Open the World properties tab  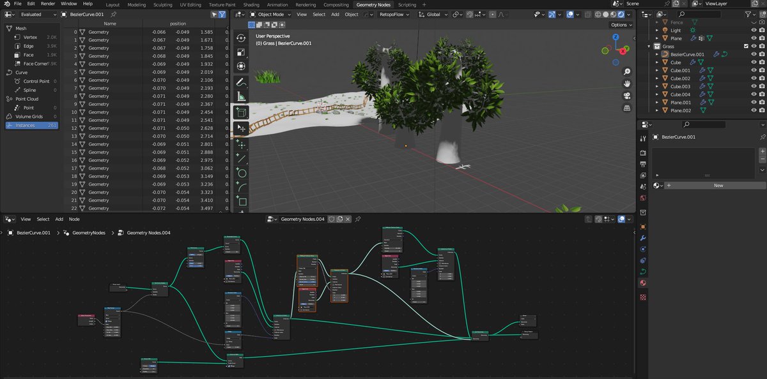[643, 198]
